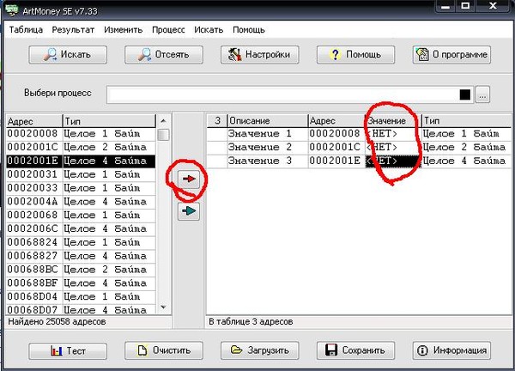Open the Результат menu
Screen dimensions: 515x371
(x=73, y=30)
